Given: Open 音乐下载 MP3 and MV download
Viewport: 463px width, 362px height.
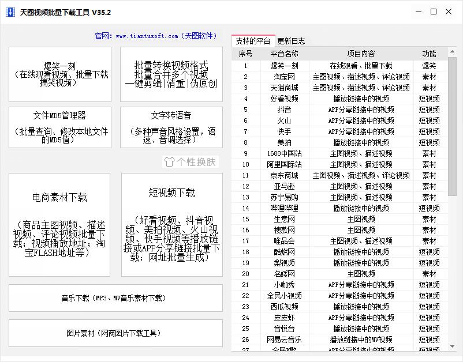Looking at the screenshot, I should point(115,298).
